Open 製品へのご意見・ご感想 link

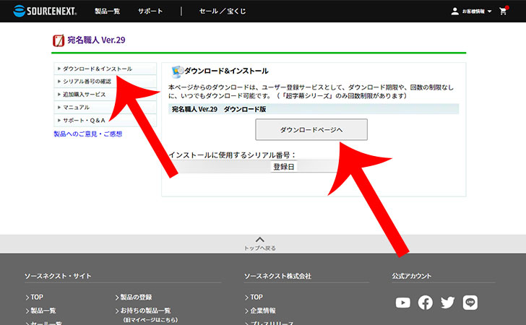[x=88, y=134]
